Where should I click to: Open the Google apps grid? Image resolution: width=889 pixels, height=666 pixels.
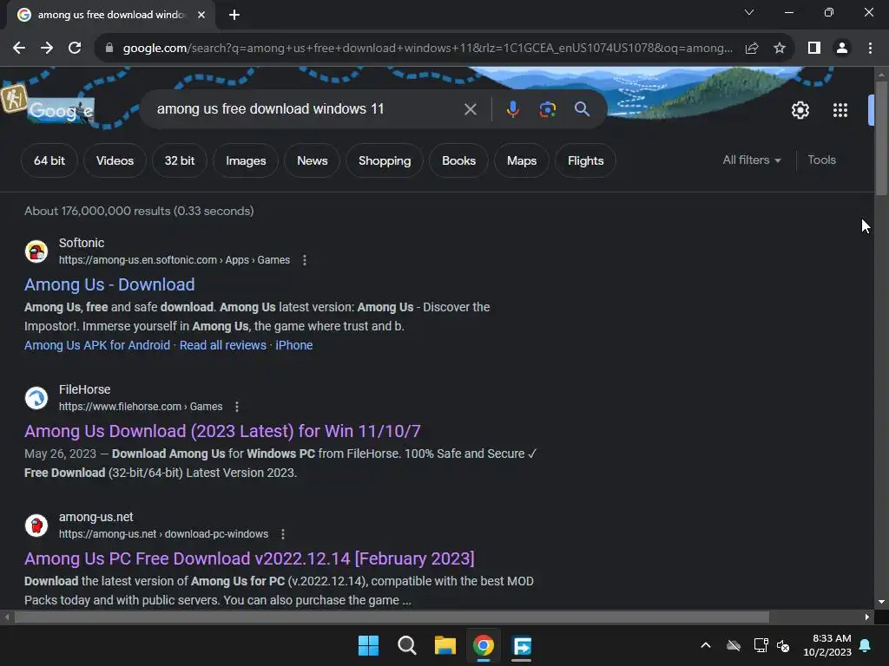(x=840, y=110)
